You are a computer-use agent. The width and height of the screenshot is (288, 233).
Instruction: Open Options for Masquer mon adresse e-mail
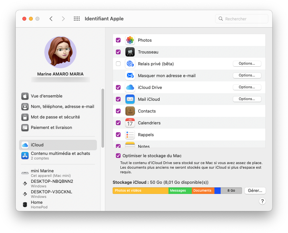pyautogui.click(x=247, y=75)
